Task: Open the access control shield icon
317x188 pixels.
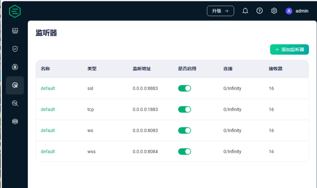Action: (x=15, y=49)
